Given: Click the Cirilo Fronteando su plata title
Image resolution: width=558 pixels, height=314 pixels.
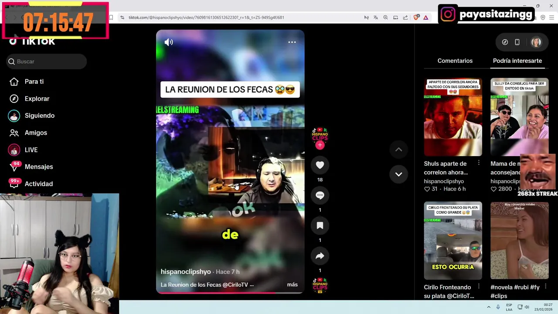Looking at the screenshot, I should click(449, 291).
